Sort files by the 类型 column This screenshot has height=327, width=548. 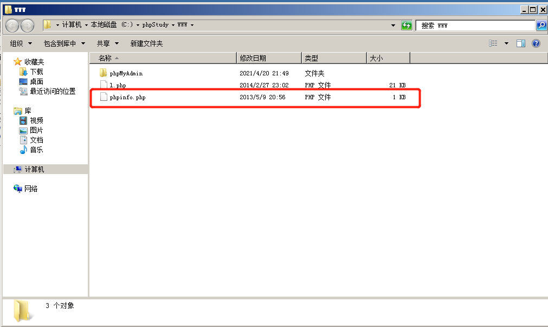click(334, 58)
